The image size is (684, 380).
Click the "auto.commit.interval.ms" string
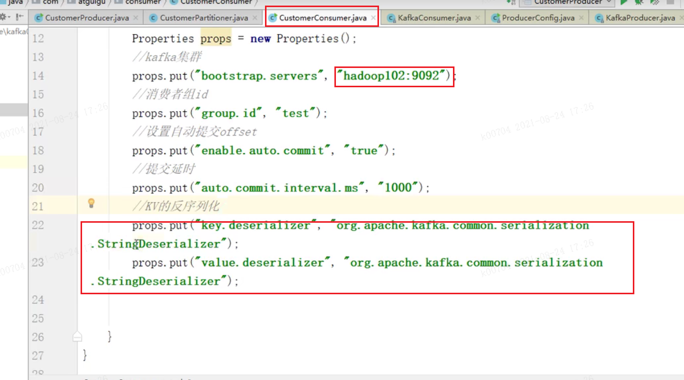pyautogui.click(x=280, y=188)
